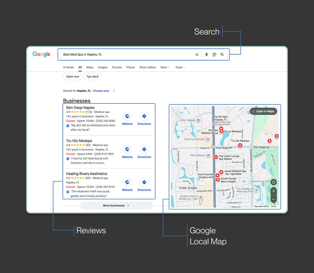
Task: Get Directions to Skin Deep Naples
Action: click(x=144, y=116)
